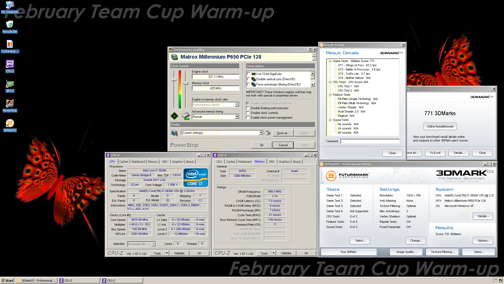Click the GPU engine chip icon in Clock controls
The height and width of the screenshot is (284, 504).
pos(174,116)
